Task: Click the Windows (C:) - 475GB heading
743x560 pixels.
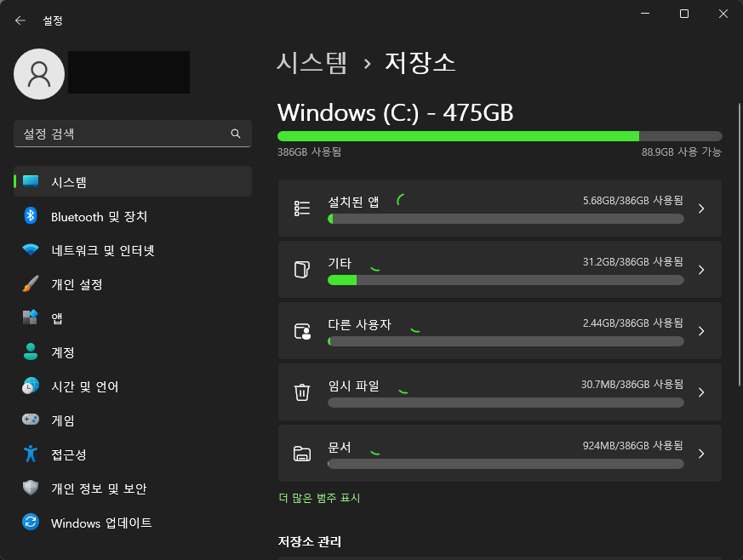Action: click(395, 112)
